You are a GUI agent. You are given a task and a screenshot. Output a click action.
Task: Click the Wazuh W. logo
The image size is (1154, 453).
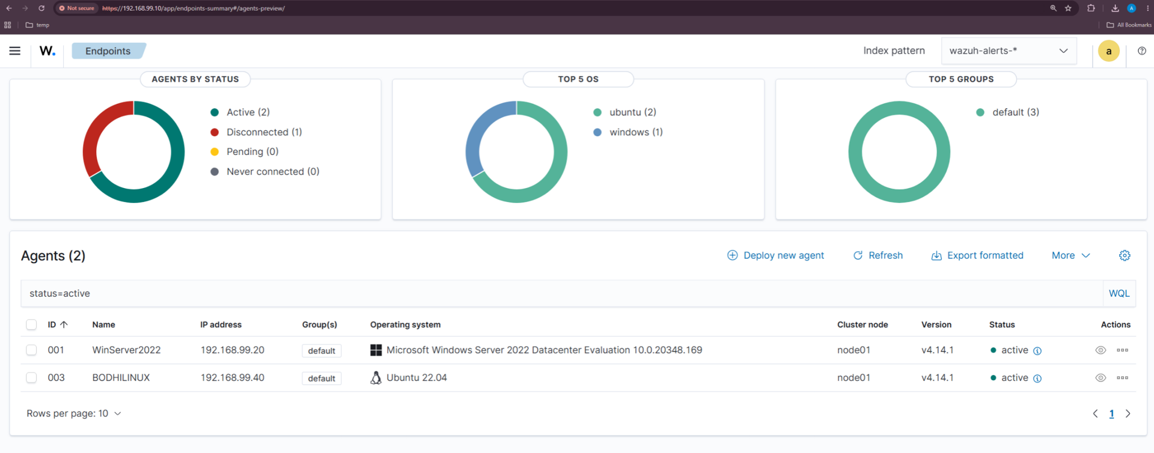(x=47, y=51)
